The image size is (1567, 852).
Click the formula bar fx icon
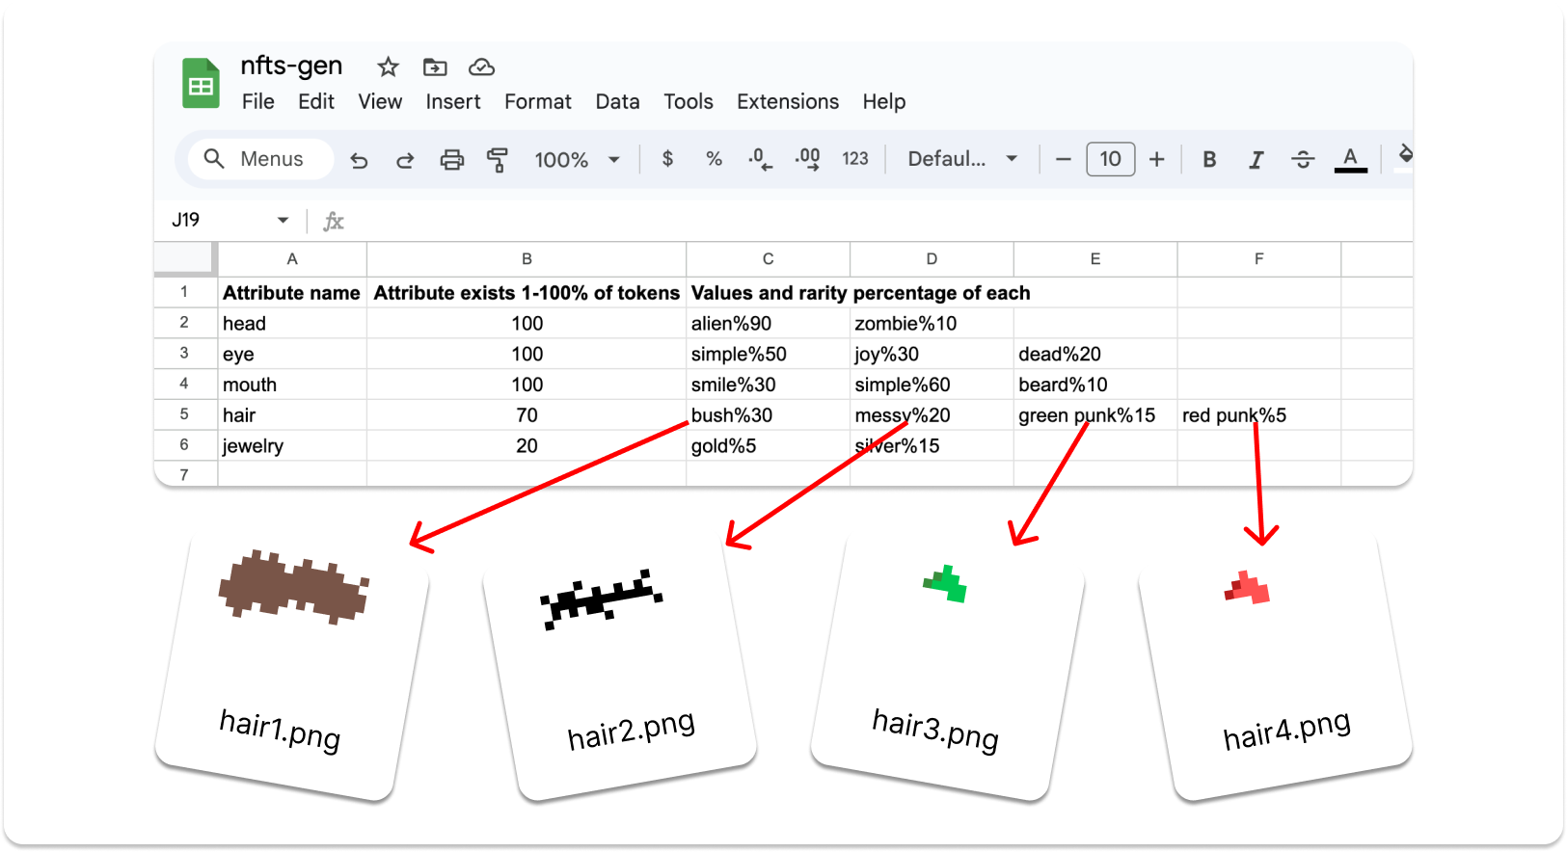pos(333,222)
